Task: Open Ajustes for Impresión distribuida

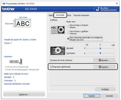Action: pos(104,67)
